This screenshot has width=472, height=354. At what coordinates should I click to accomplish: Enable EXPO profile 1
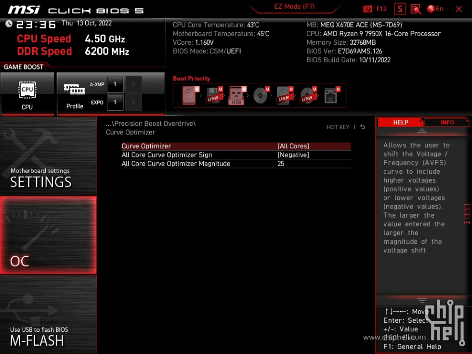coord(115,102)
